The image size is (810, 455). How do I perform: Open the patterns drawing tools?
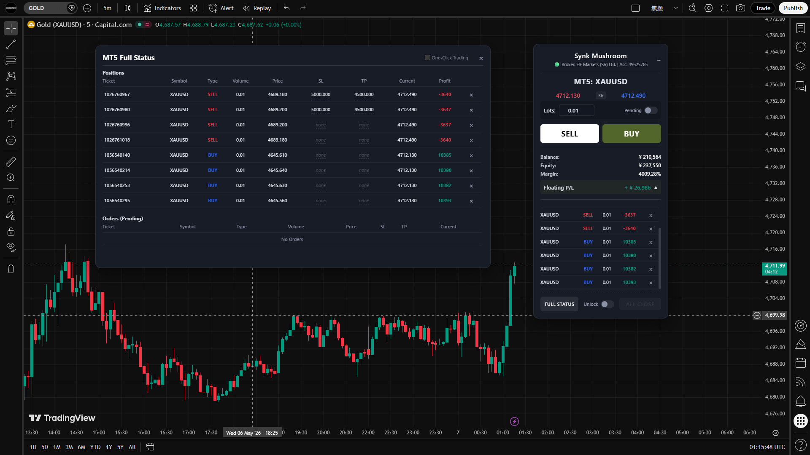[x=11, y=76]
